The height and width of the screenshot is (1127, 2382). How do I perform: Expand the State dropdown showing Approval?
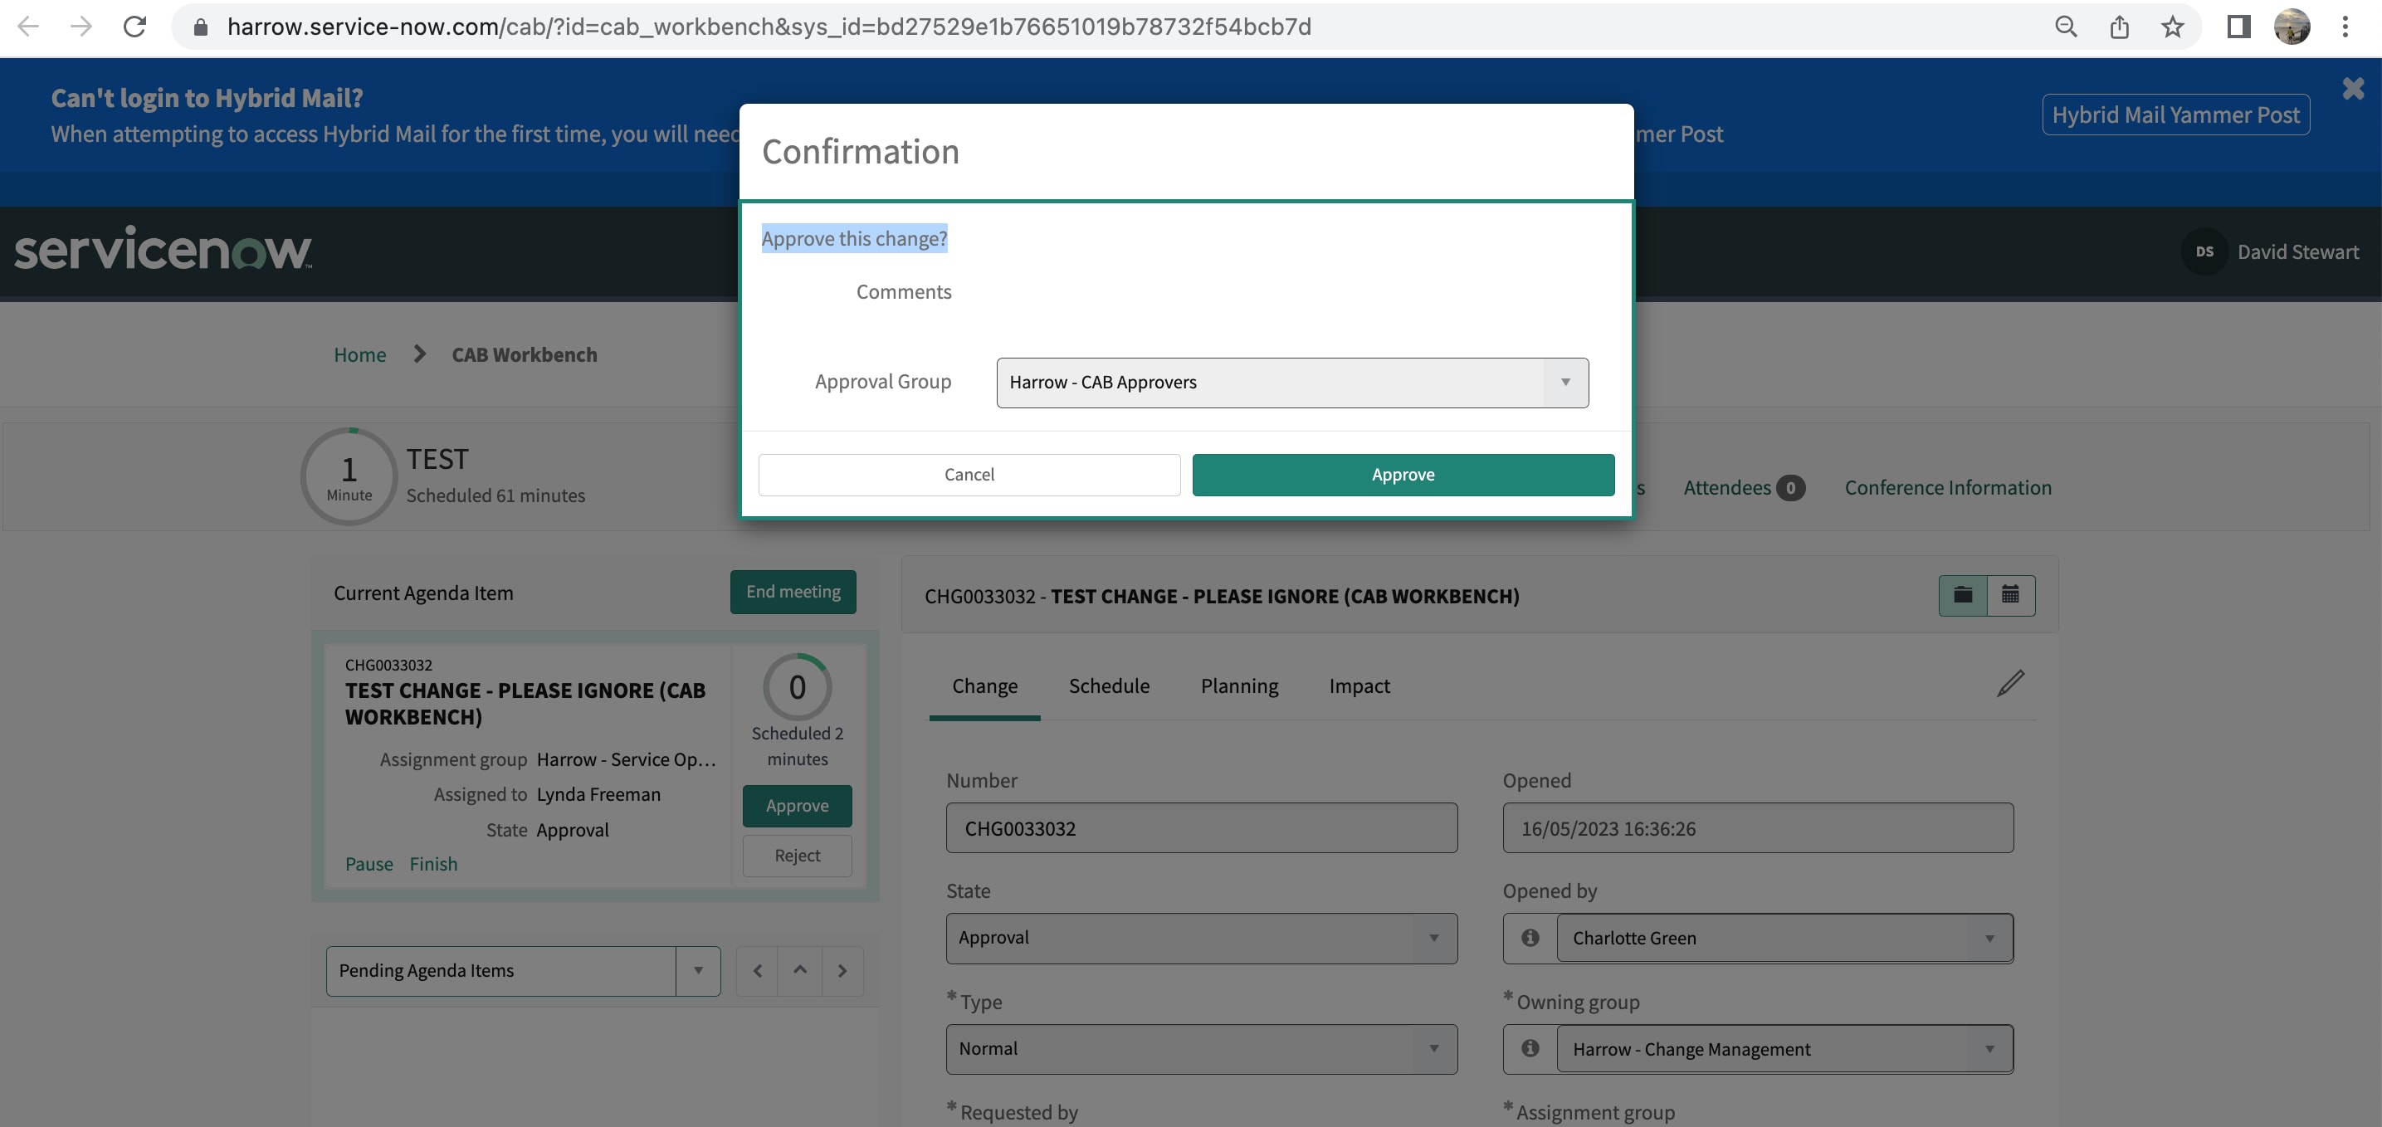coord(1434,938)
